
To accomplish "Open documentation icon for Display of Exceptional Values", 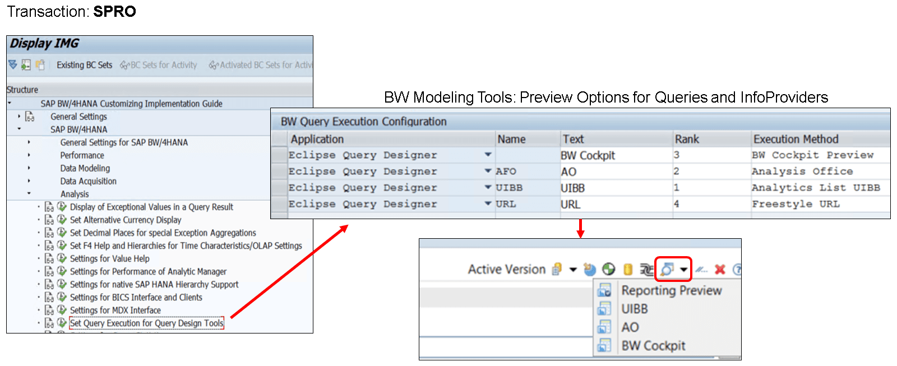I will [49, 207].
